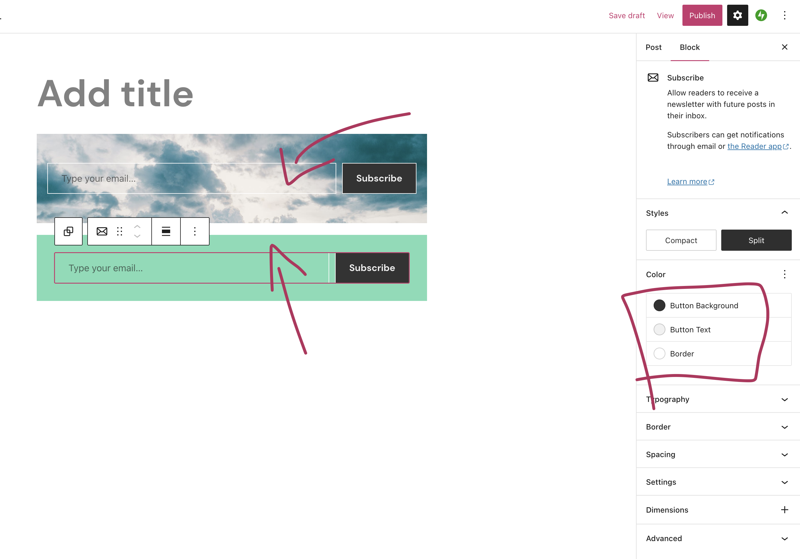Screen dimensions: 800x559
Task: Grab the block drag handle icon
Action: coord(120,231)
